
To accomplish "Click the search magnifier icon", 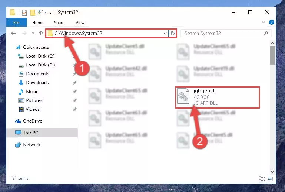I will coord(266,33).
